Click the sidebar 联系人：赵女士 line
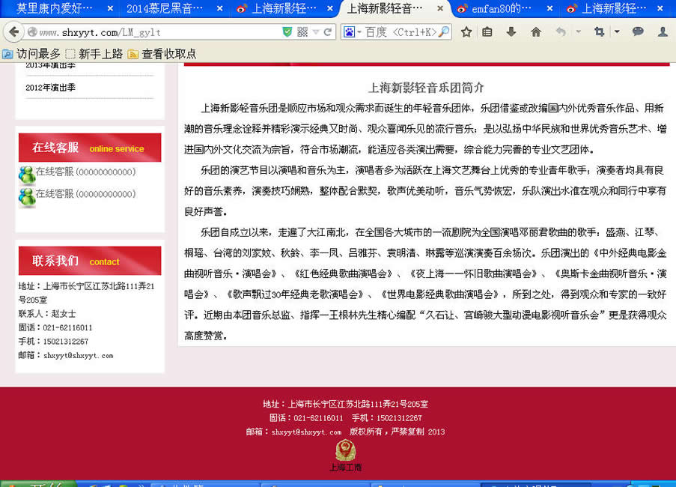Image resolution: width=676 pixels, height=487 pixels. click(47, 314)
